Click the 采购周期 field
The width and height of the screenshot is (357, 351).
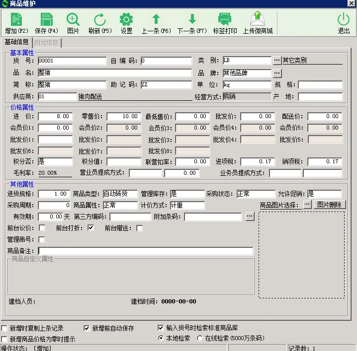click(54, 205)
